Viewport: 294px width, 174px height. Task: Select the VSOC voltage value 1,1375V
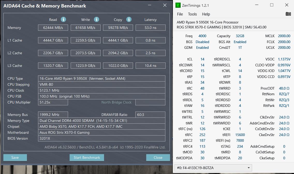tap(284, 59)
